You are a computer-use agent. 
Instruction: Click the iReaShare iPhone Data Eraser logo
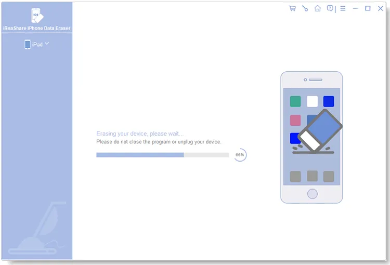[x=37, y=16]
